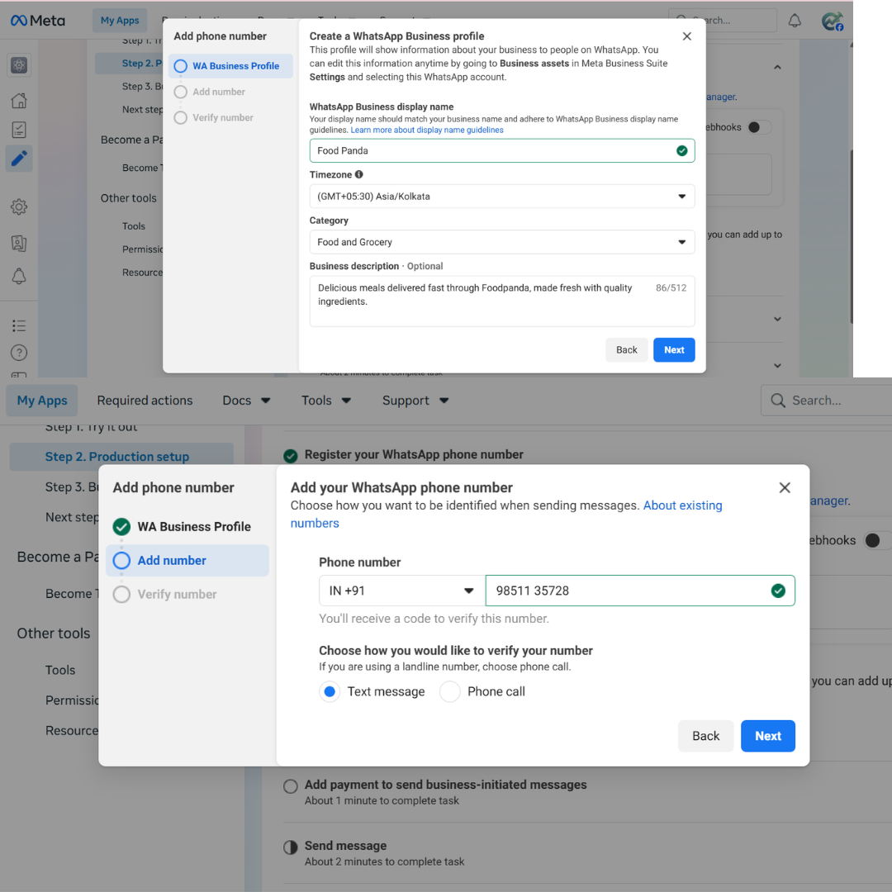Click green checkmark in phone number field
This screenshot has width=892, height=892.
[x=778, y=591]
